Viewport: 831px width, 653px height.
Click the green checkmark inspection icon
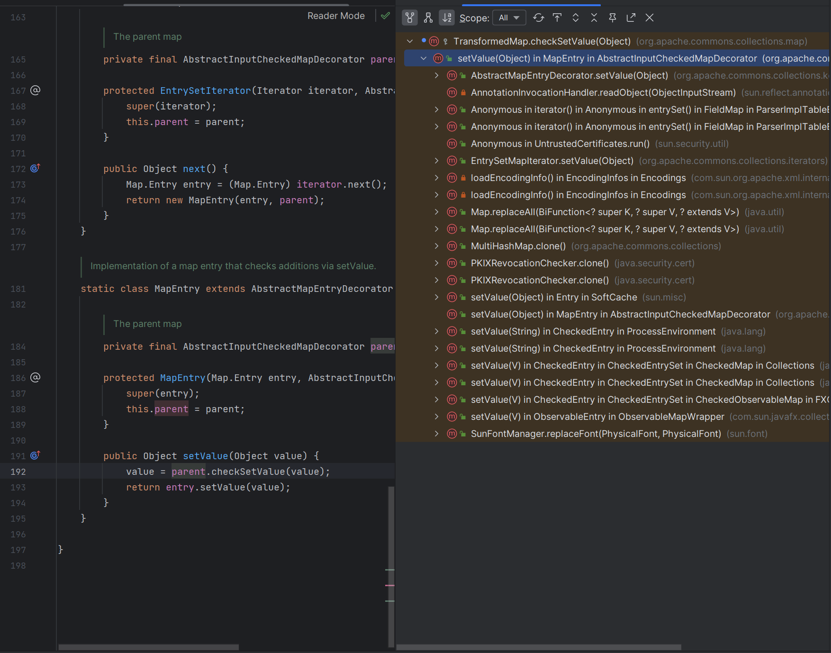pos(386,16)
